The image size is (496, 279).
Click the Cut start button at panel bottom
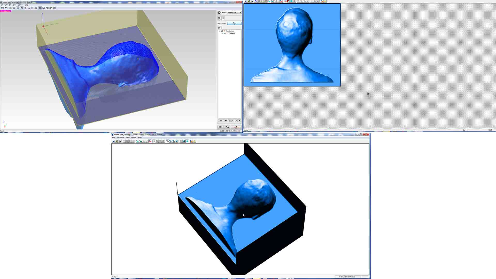tap(236, 127)
